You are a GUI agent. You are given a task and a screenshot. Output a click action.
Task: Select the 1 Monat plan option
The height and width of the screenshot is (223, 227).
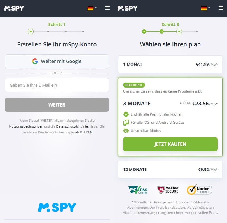point(170,64)
